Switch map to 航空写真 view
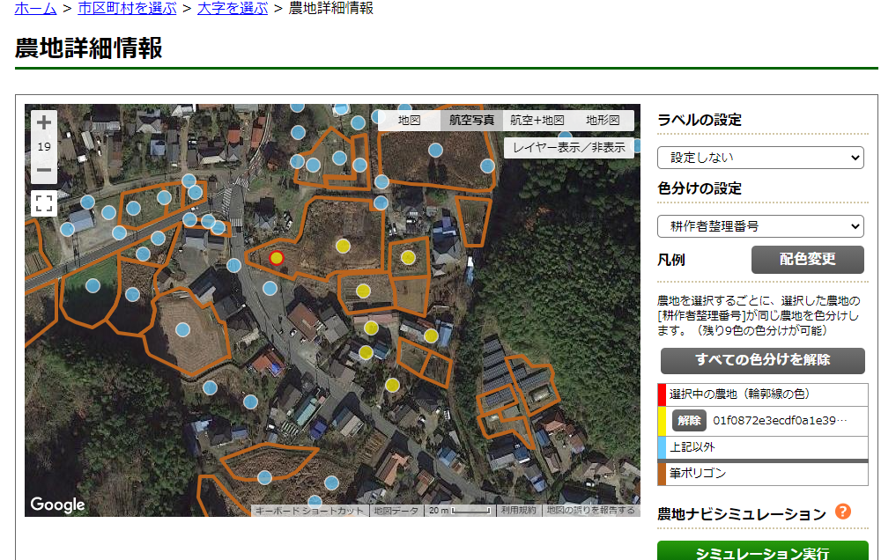Screen dimensions: 881x560 pyautogui.click(x=471, y=121)
